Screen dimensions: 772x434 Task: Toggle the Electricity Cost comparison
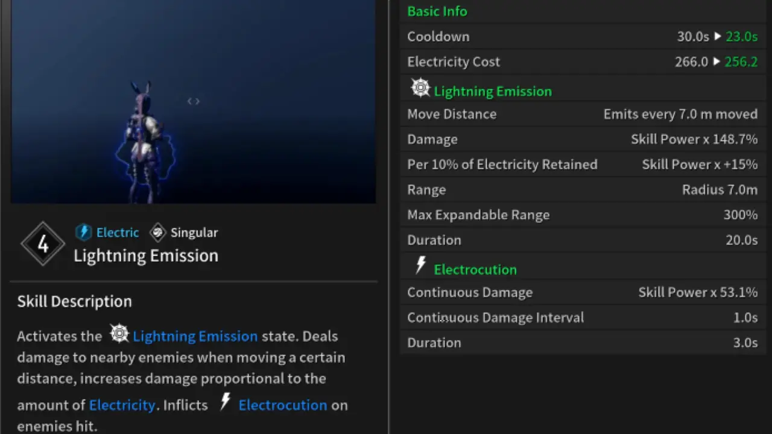pyautogui.click(x=741, y=61)
